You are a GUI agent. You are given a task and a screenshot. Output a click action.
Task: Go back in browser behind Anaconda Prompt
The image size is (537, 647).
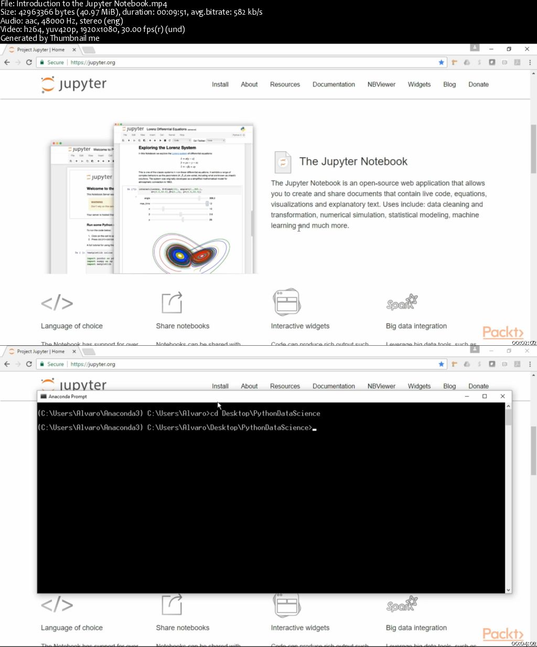coord(7,364)
